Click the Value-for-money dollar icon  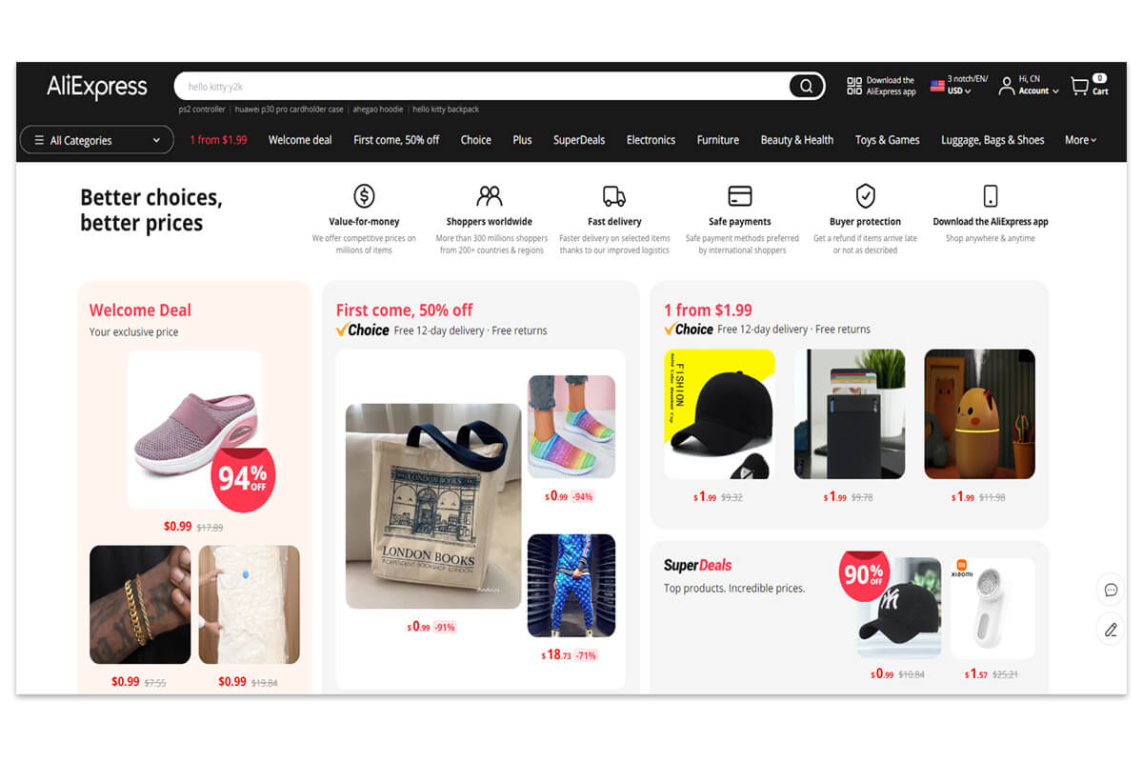click(364, 196)
